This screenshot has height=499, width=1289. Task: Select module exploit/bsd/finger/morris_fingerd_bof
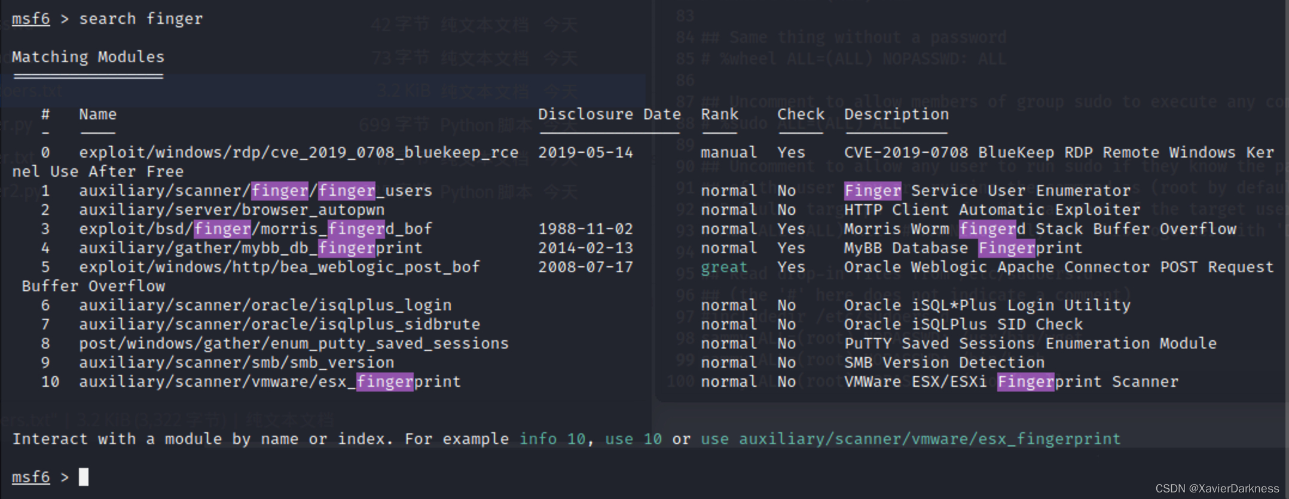255,229
